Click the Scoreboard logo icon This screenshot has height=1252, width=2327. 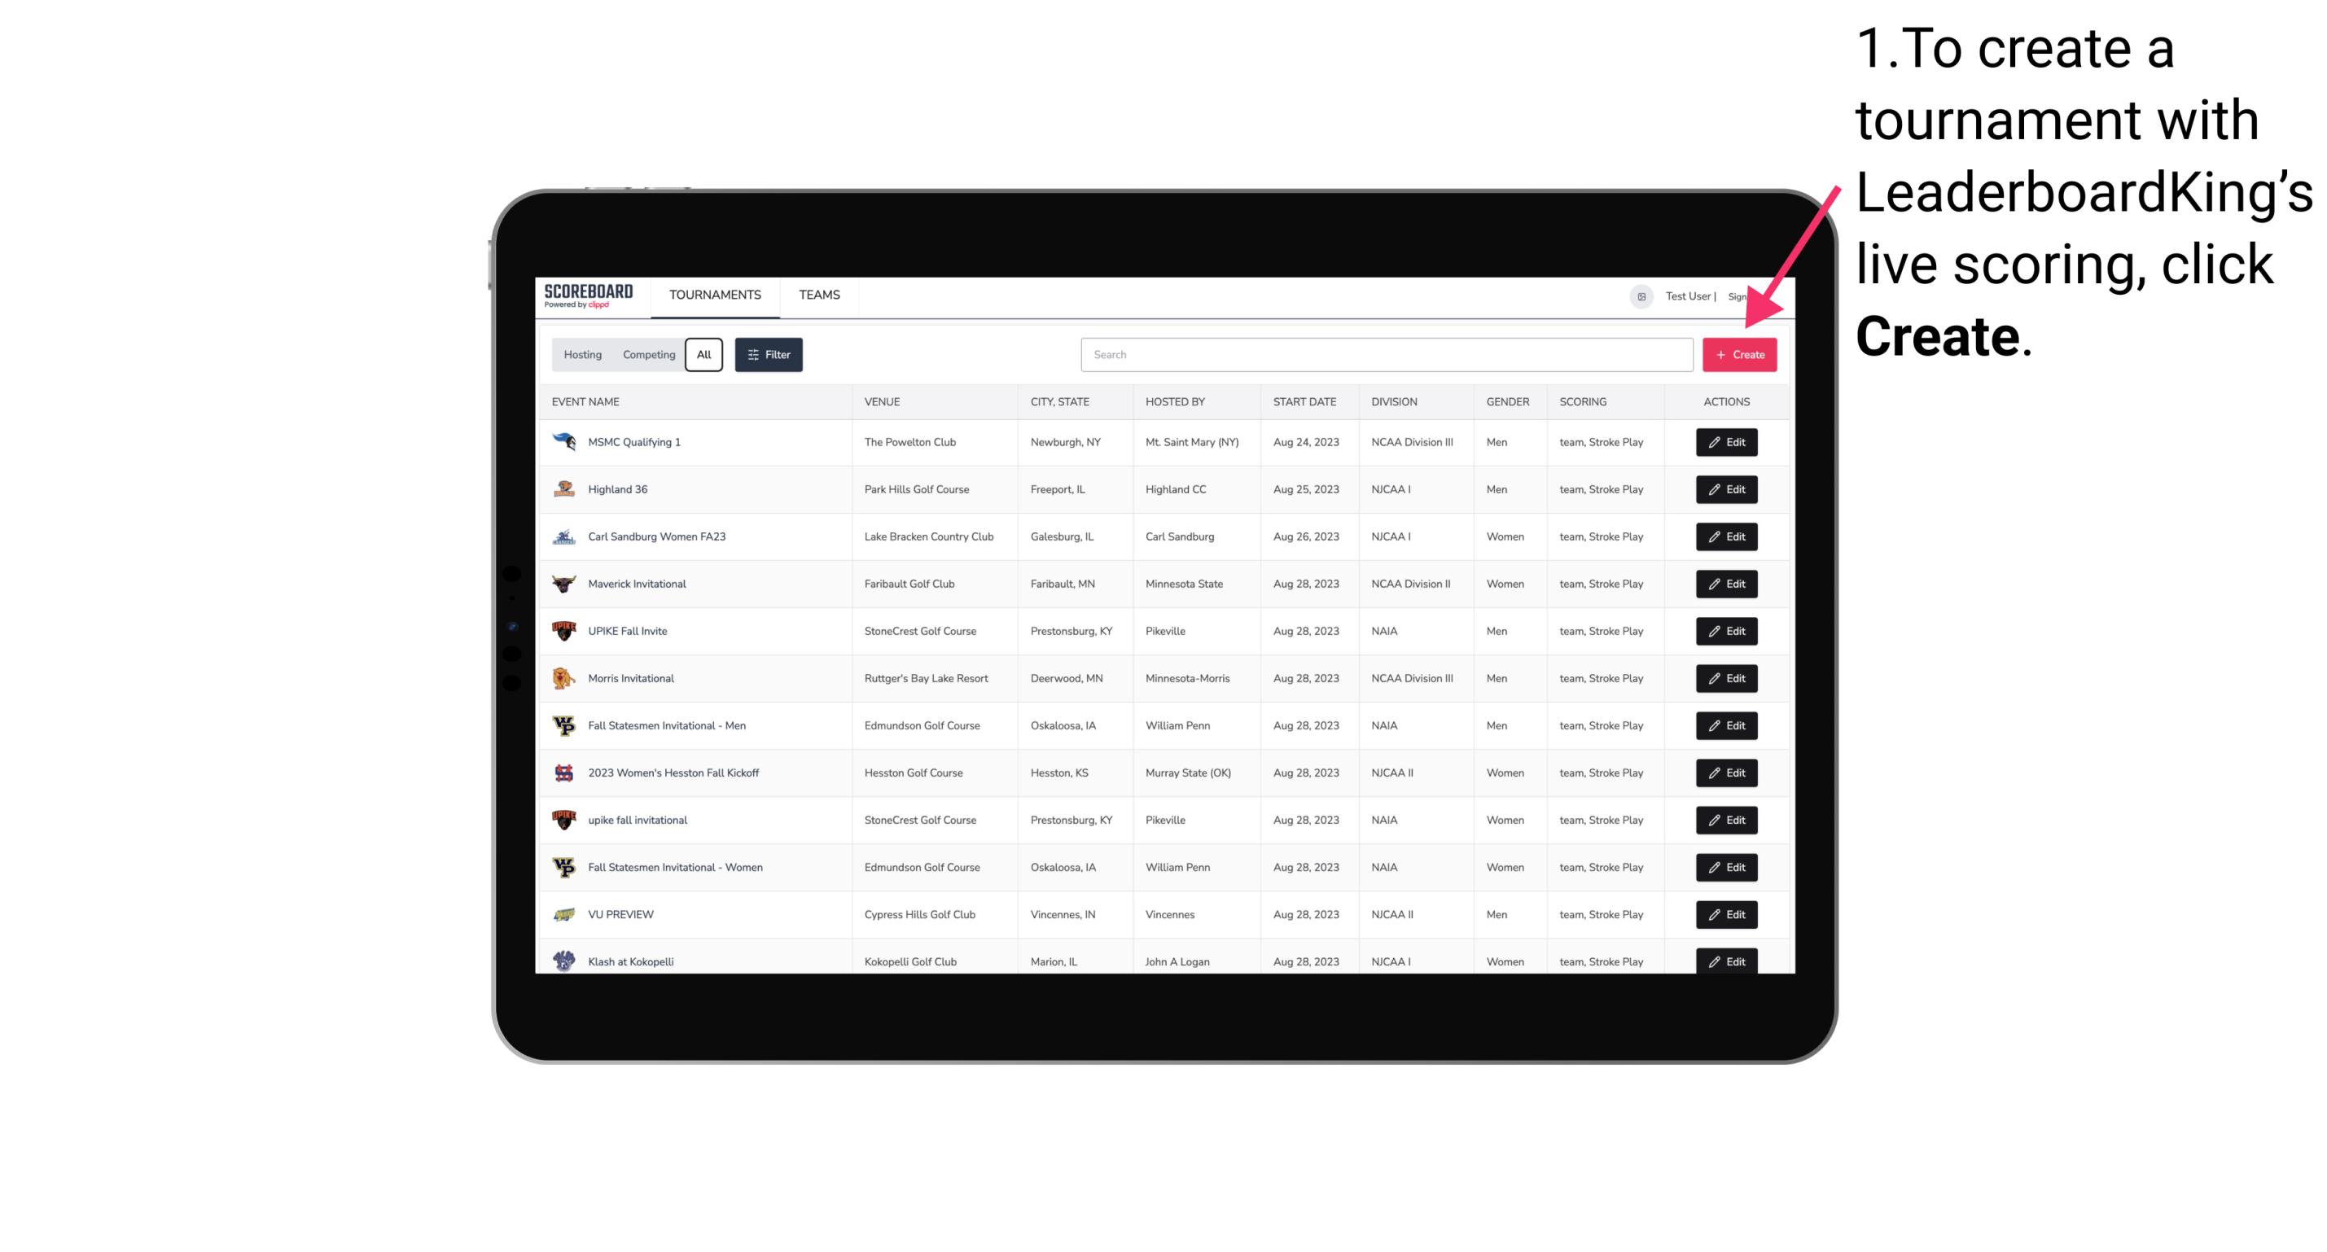click(x=590, y=295)
